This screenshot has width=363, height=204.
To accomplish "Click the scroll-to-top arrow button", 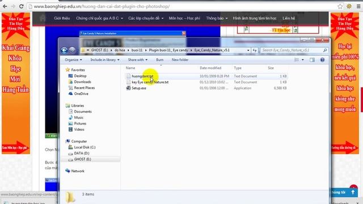I will (353, 192).
